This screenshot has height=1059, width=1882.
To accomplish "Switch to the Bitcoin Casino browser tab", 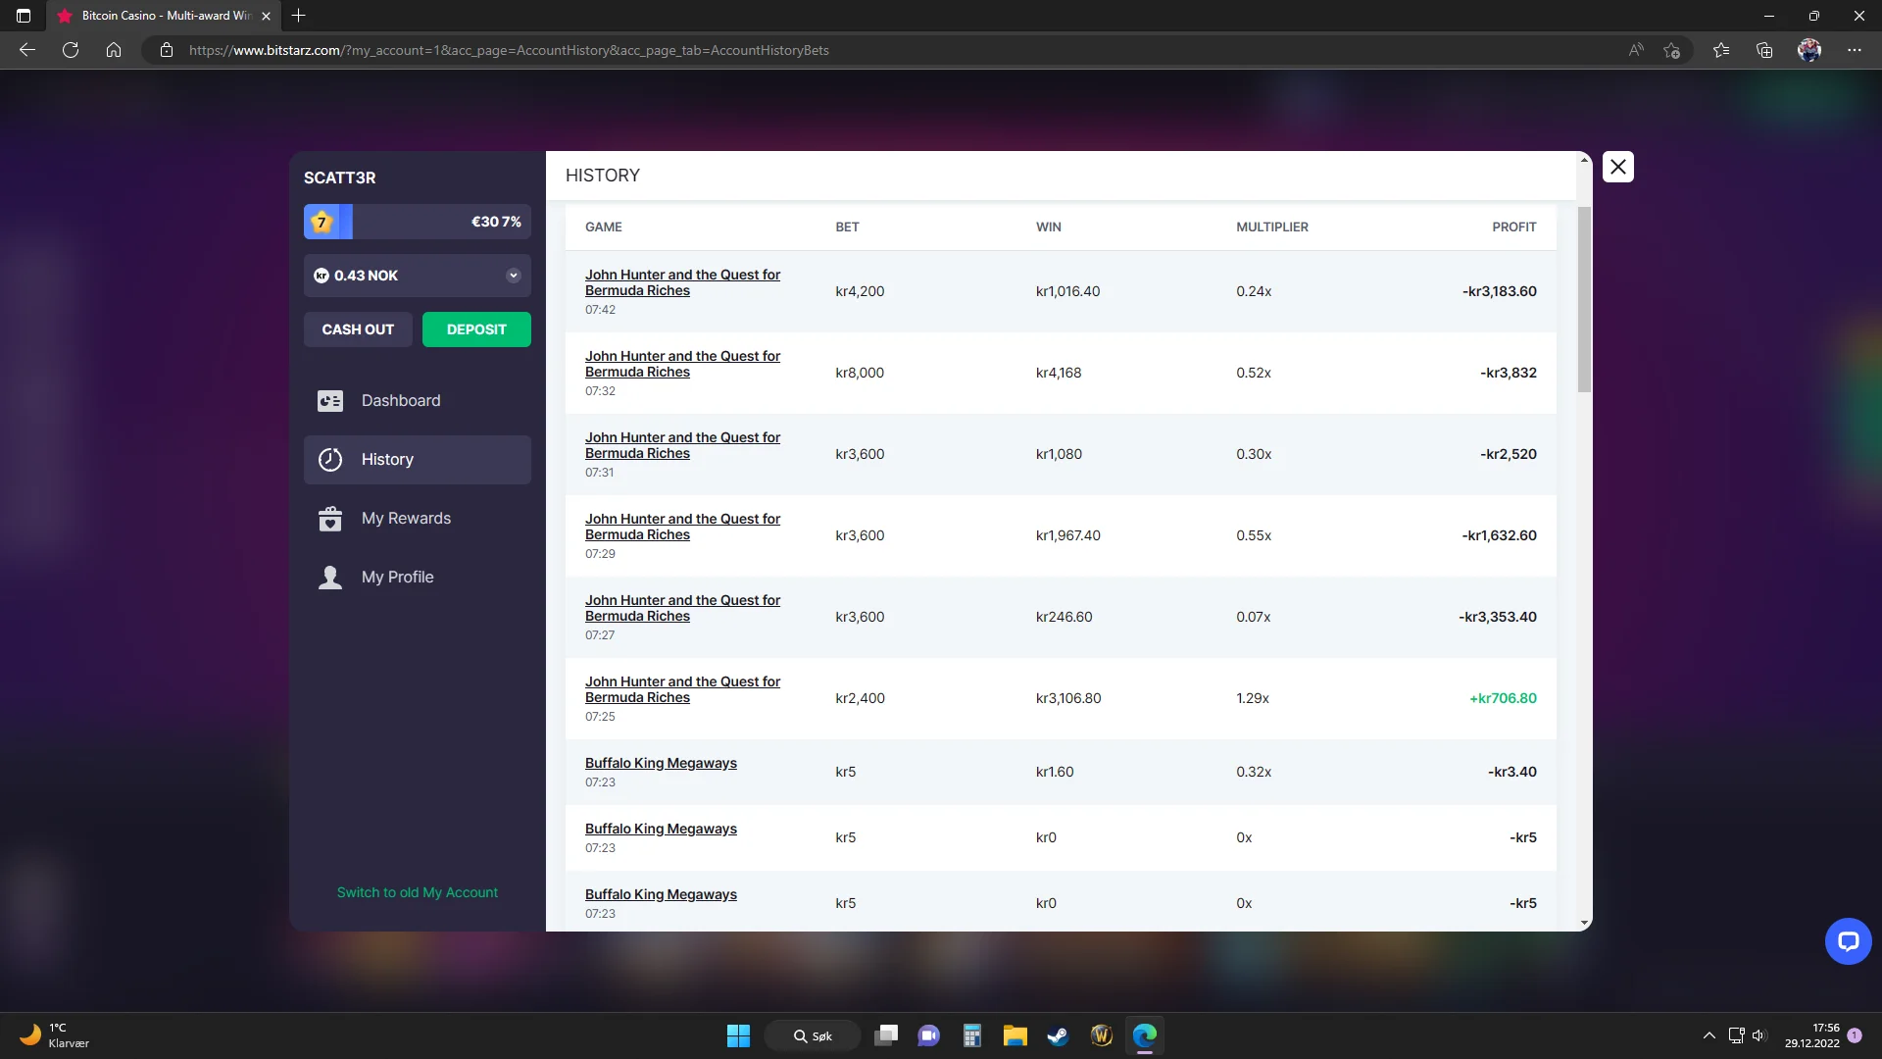I will click(164, 16).
